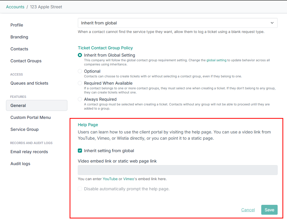Navigate to Branding settings
This screenshot has height=223, width=287.
(19, 37)
